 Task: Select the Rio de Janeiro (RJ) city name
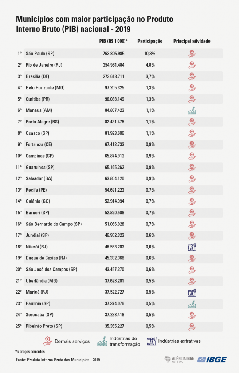pos(44,65)
